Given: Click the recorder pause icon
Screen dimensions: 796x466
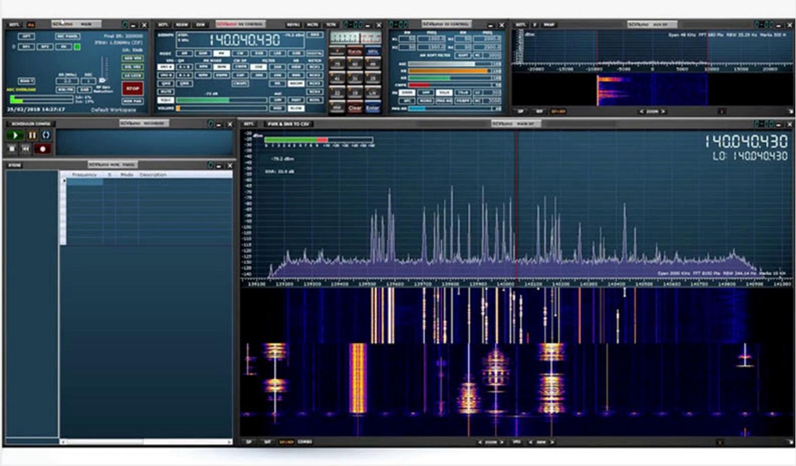Looking at the screenshot, I should point(32,136).
